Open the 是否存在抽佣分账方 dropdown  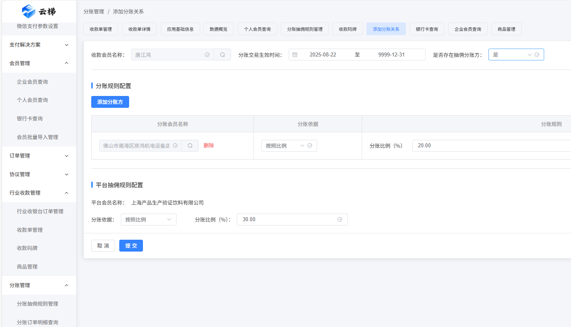click(x=511, y=55)
